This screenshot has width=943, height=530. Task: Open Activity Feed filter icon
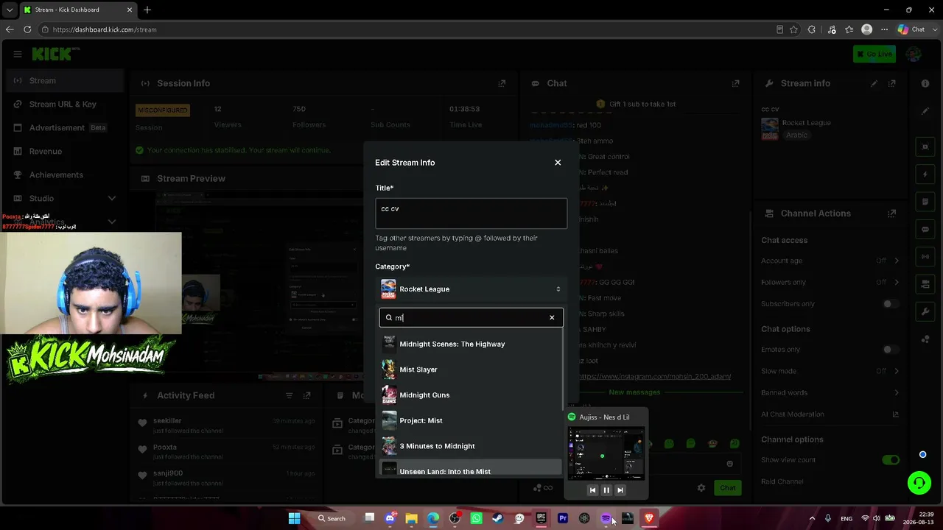(x=290, y=396)
